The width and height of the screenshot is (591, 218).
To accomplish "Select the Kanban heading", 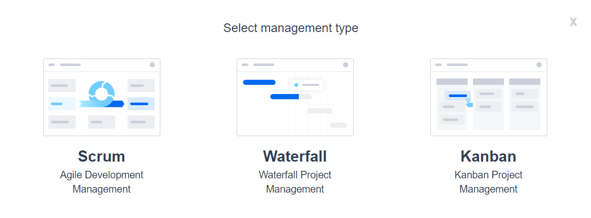I will tap(488, 156).
